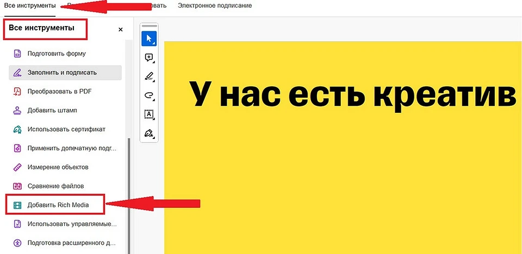Select the text box tool
The image size is (522, 254).
tap(149, 114)
